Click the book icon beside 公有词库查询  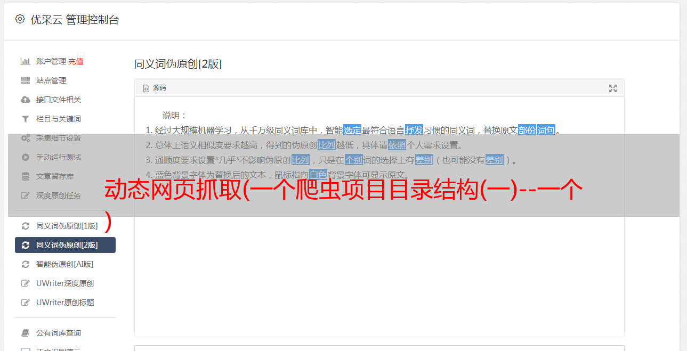click(x=25, y=333)
